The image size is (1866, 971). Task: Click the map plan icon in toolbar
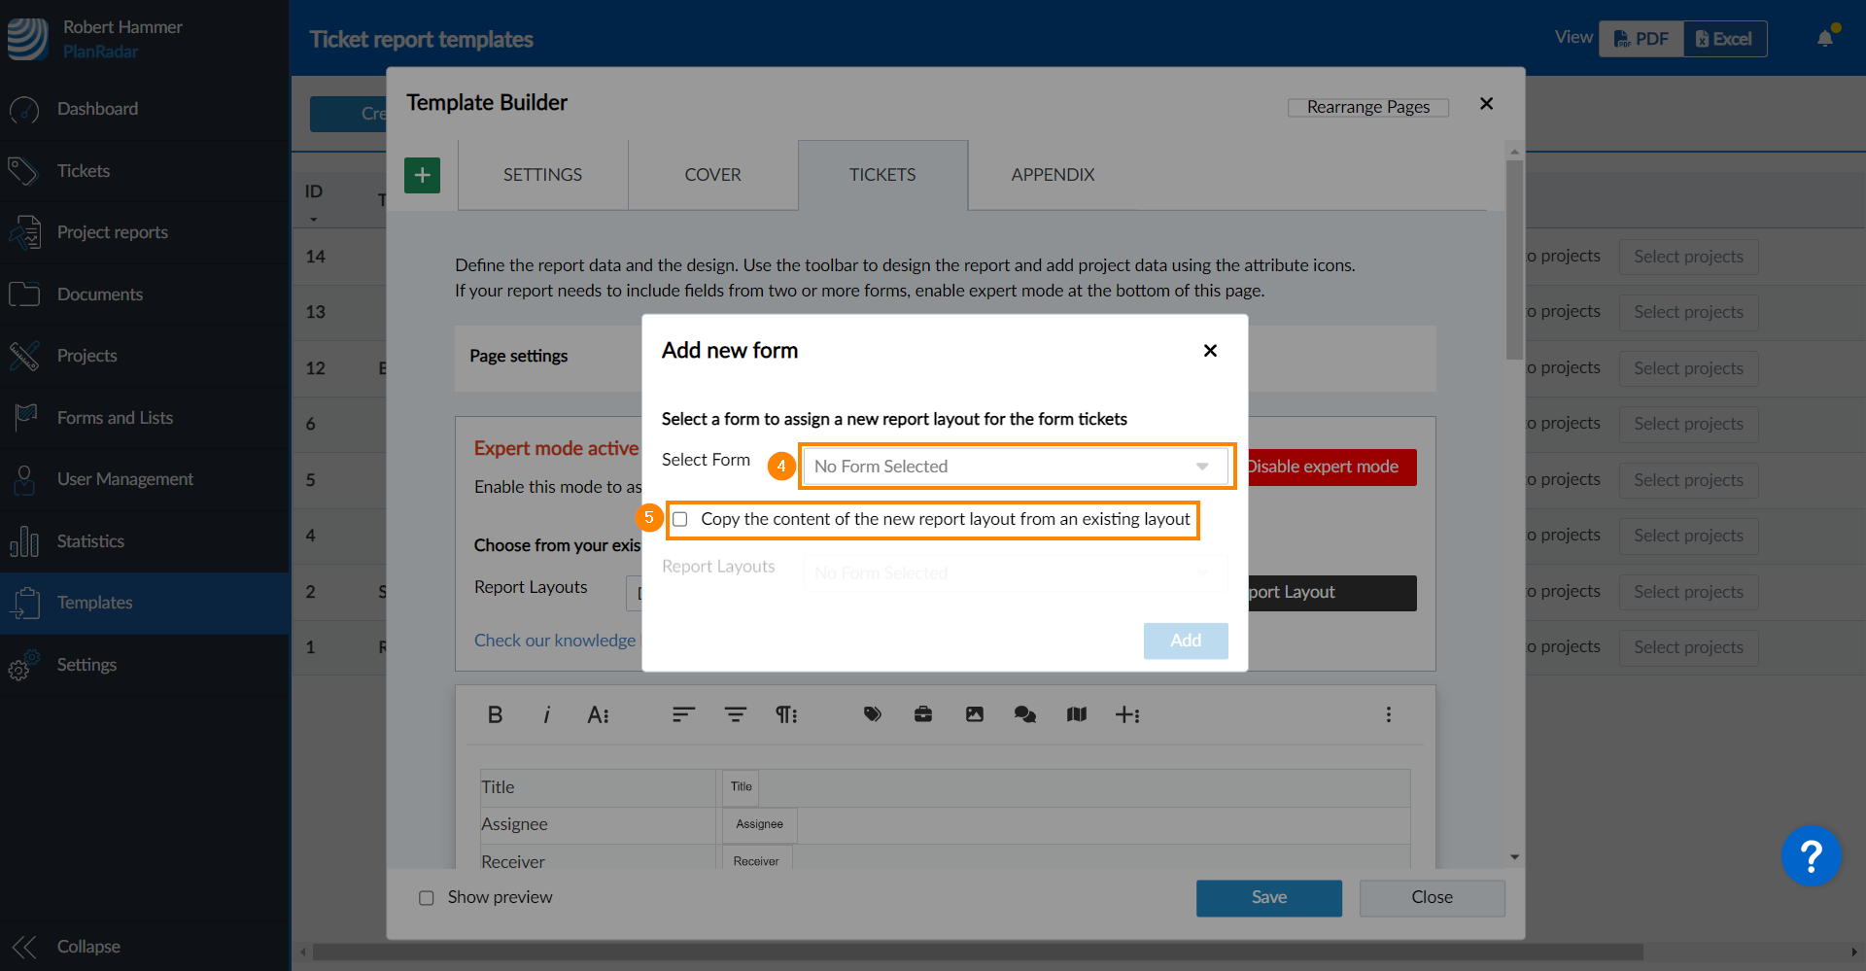[x=1076, y=715]
